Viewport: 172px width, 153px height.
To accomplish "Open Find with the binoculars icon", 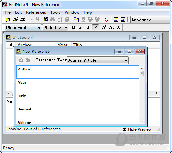I will (53, 20).
